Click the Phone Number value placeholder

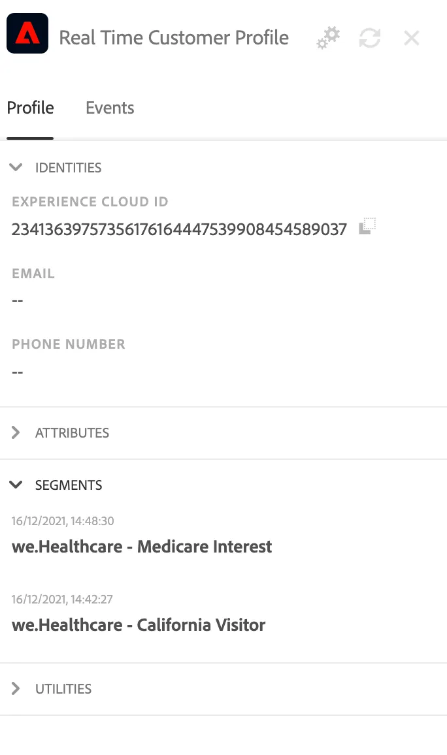18,372
